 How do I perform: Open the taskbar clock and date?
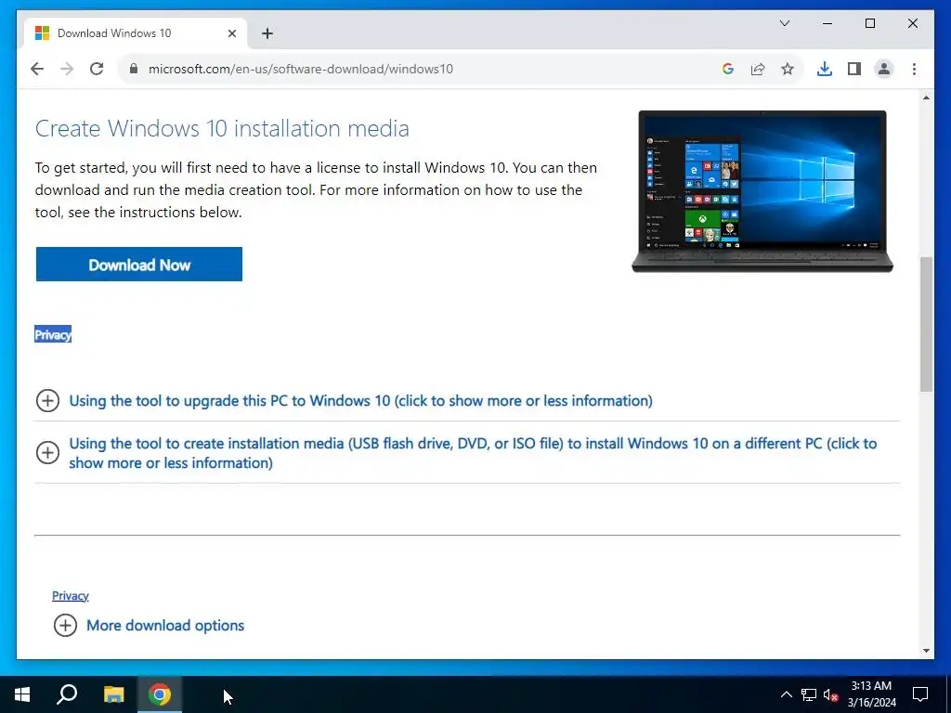click(x=871, y=694)
